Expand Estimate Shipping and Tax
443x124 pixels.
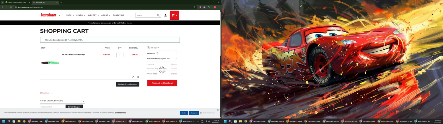162,58
